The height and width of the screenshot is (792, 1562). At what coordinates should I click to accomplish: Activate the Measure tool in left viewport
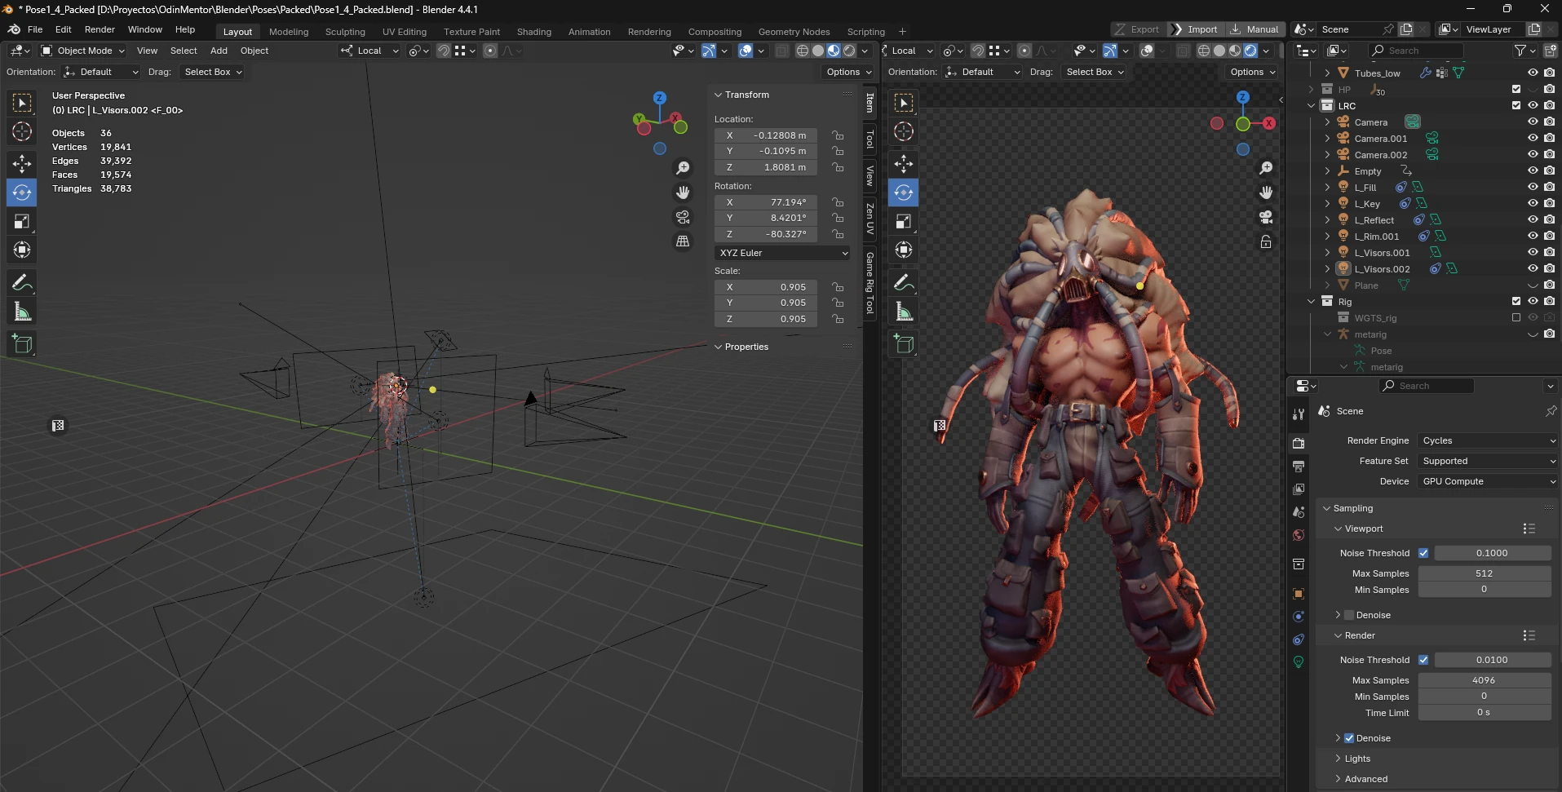[22, 312]
